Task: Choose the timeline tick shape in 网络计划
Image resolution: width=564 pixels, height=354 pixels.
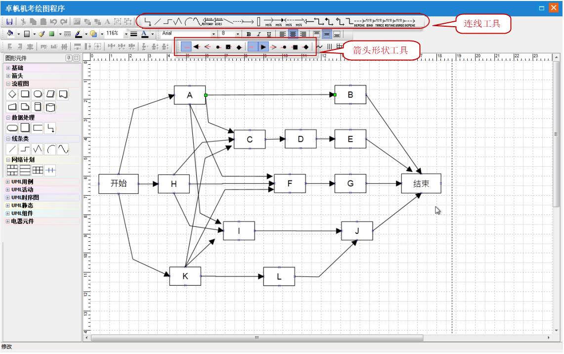Action: point(50,170)
